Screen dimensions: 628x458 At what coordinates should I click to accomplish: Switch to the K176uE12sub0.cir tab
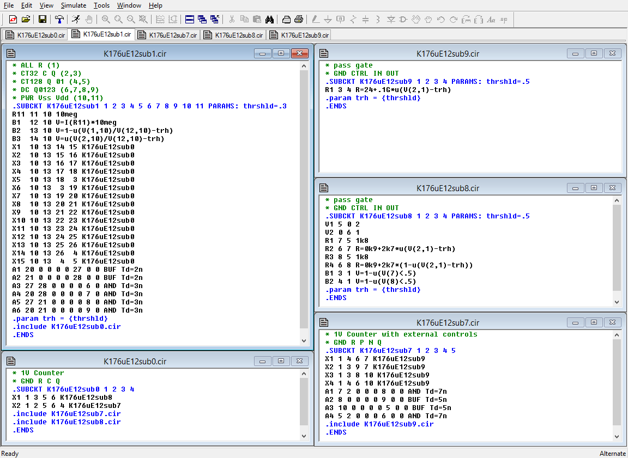[36, 35]
